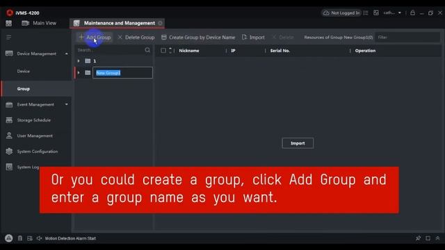Click the search magnifier icon
Screen dimensions: 445x250
pos(147,50)
